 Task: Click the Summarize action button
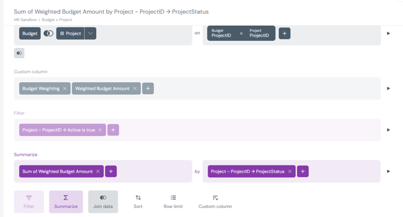pyautogui.click(x=66, y=201)
